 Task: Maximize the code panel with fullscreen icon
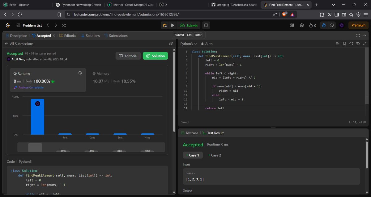point(358,36)
